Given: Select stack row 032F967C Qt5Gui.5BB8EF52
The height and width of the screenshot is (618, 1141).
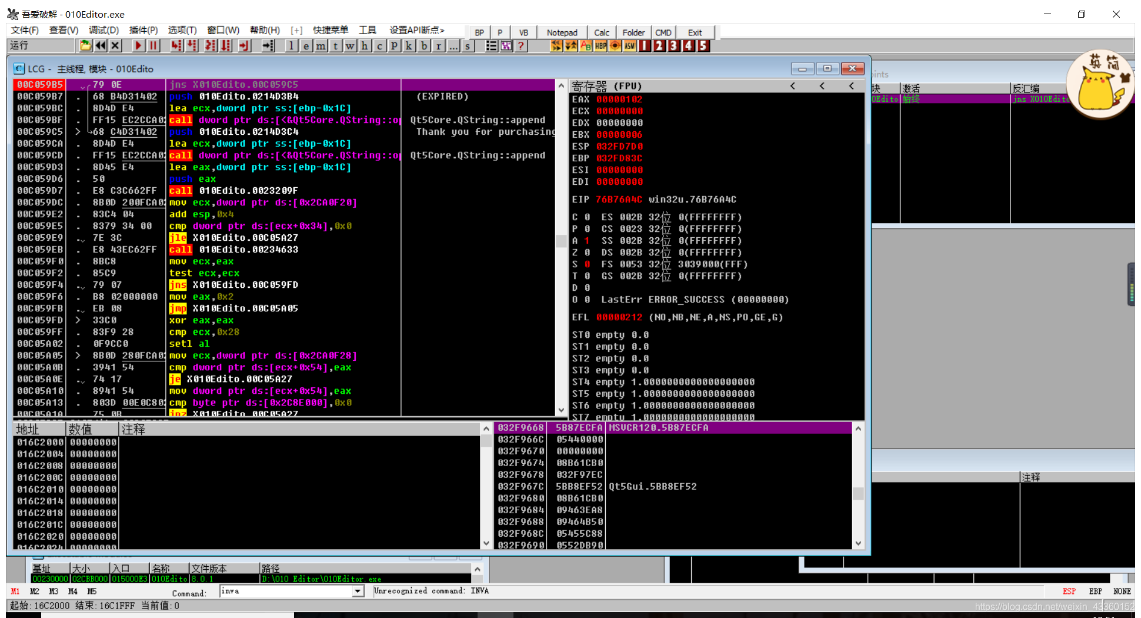Looking at the screenshot, I should (674, 487).
